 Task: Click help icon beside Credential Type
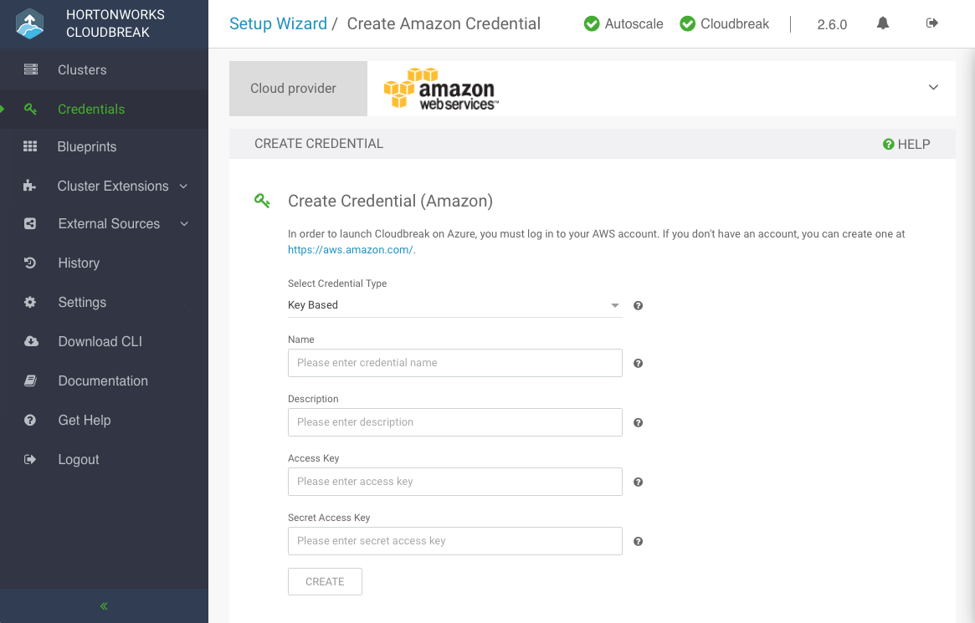(x=638, y=306)
